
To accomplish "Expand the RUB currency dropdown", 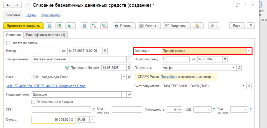I will pyautogui.click(x=92, y=119).
